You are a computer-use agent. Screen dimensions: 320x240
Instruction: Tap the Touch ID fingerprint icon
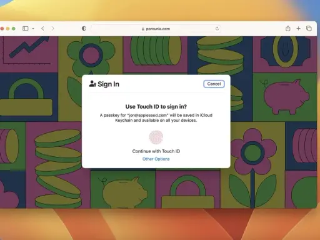156,137
